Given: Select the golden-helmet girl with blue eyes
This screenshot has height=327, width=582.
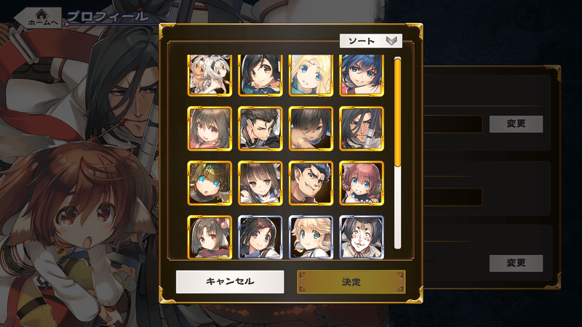Looking at the screenshot, I should coord(210,183).
